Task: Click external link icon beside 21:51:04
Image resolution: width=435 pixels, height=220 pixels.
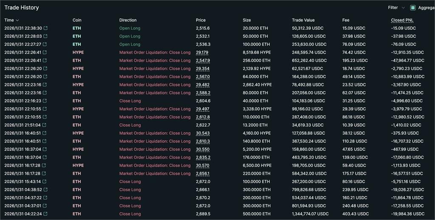Action: point(45,125)
